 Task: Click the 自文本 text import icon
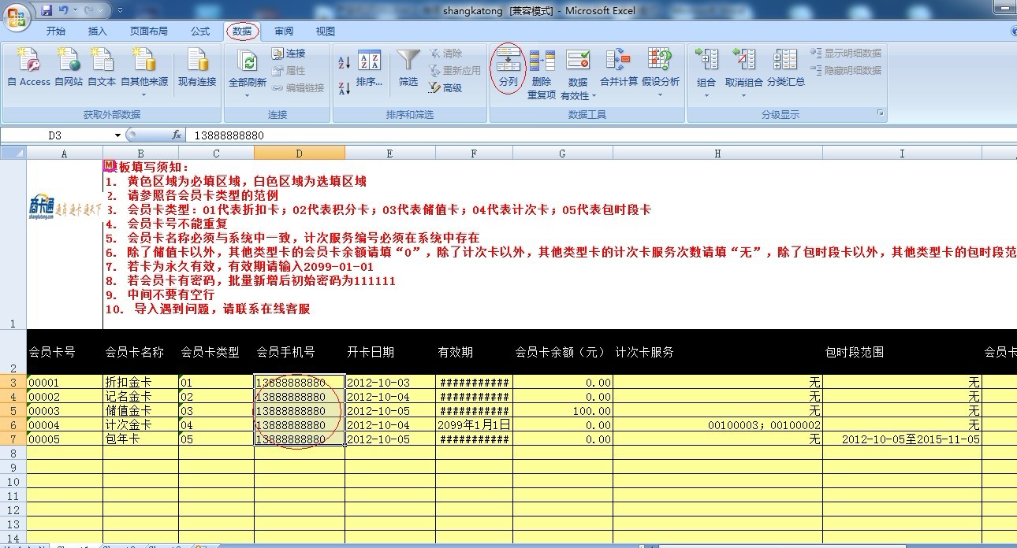pos(102,61)
